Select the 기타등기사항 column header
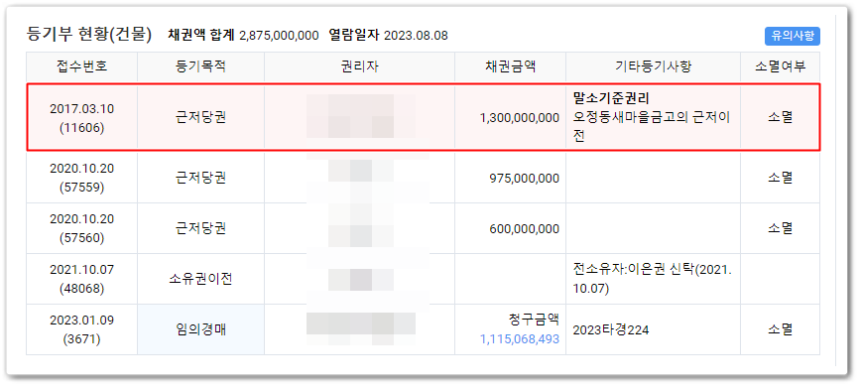The image size is (860, 387). (654, 66)
